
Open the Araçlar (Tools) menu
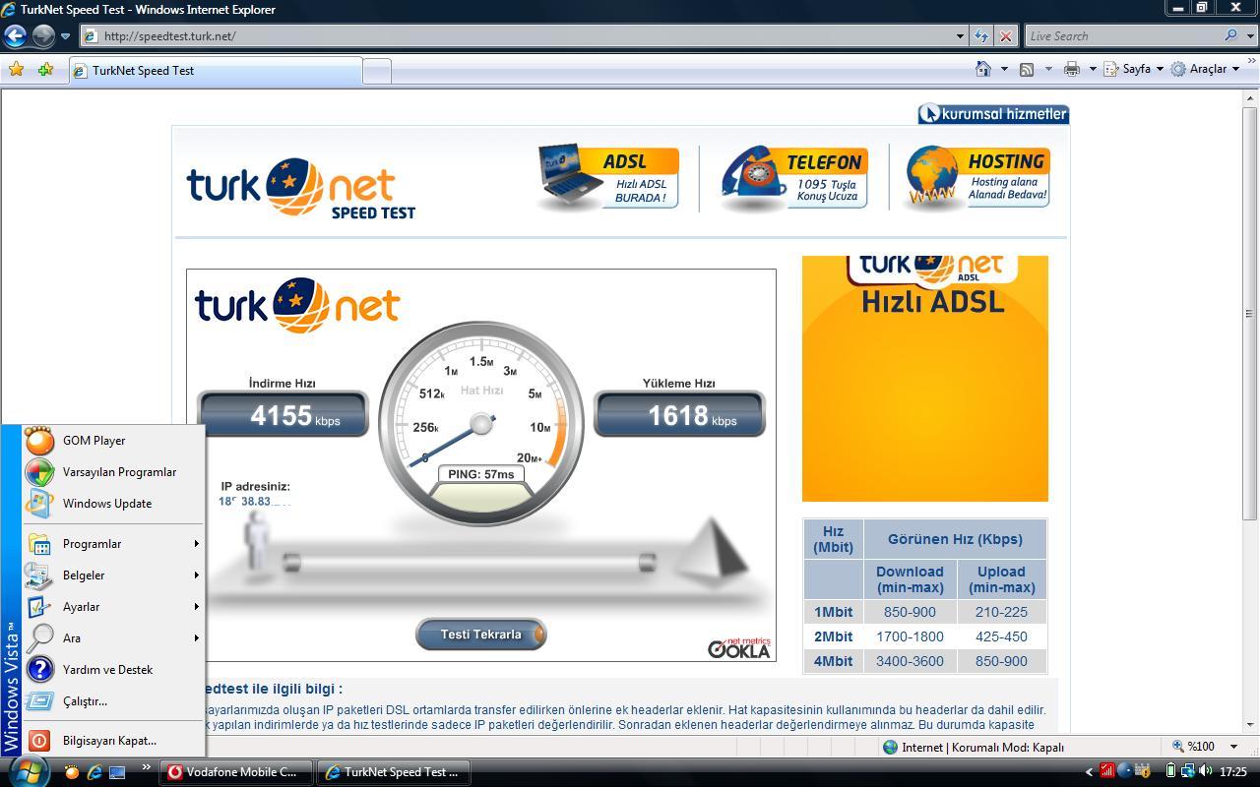(1206, 69)
